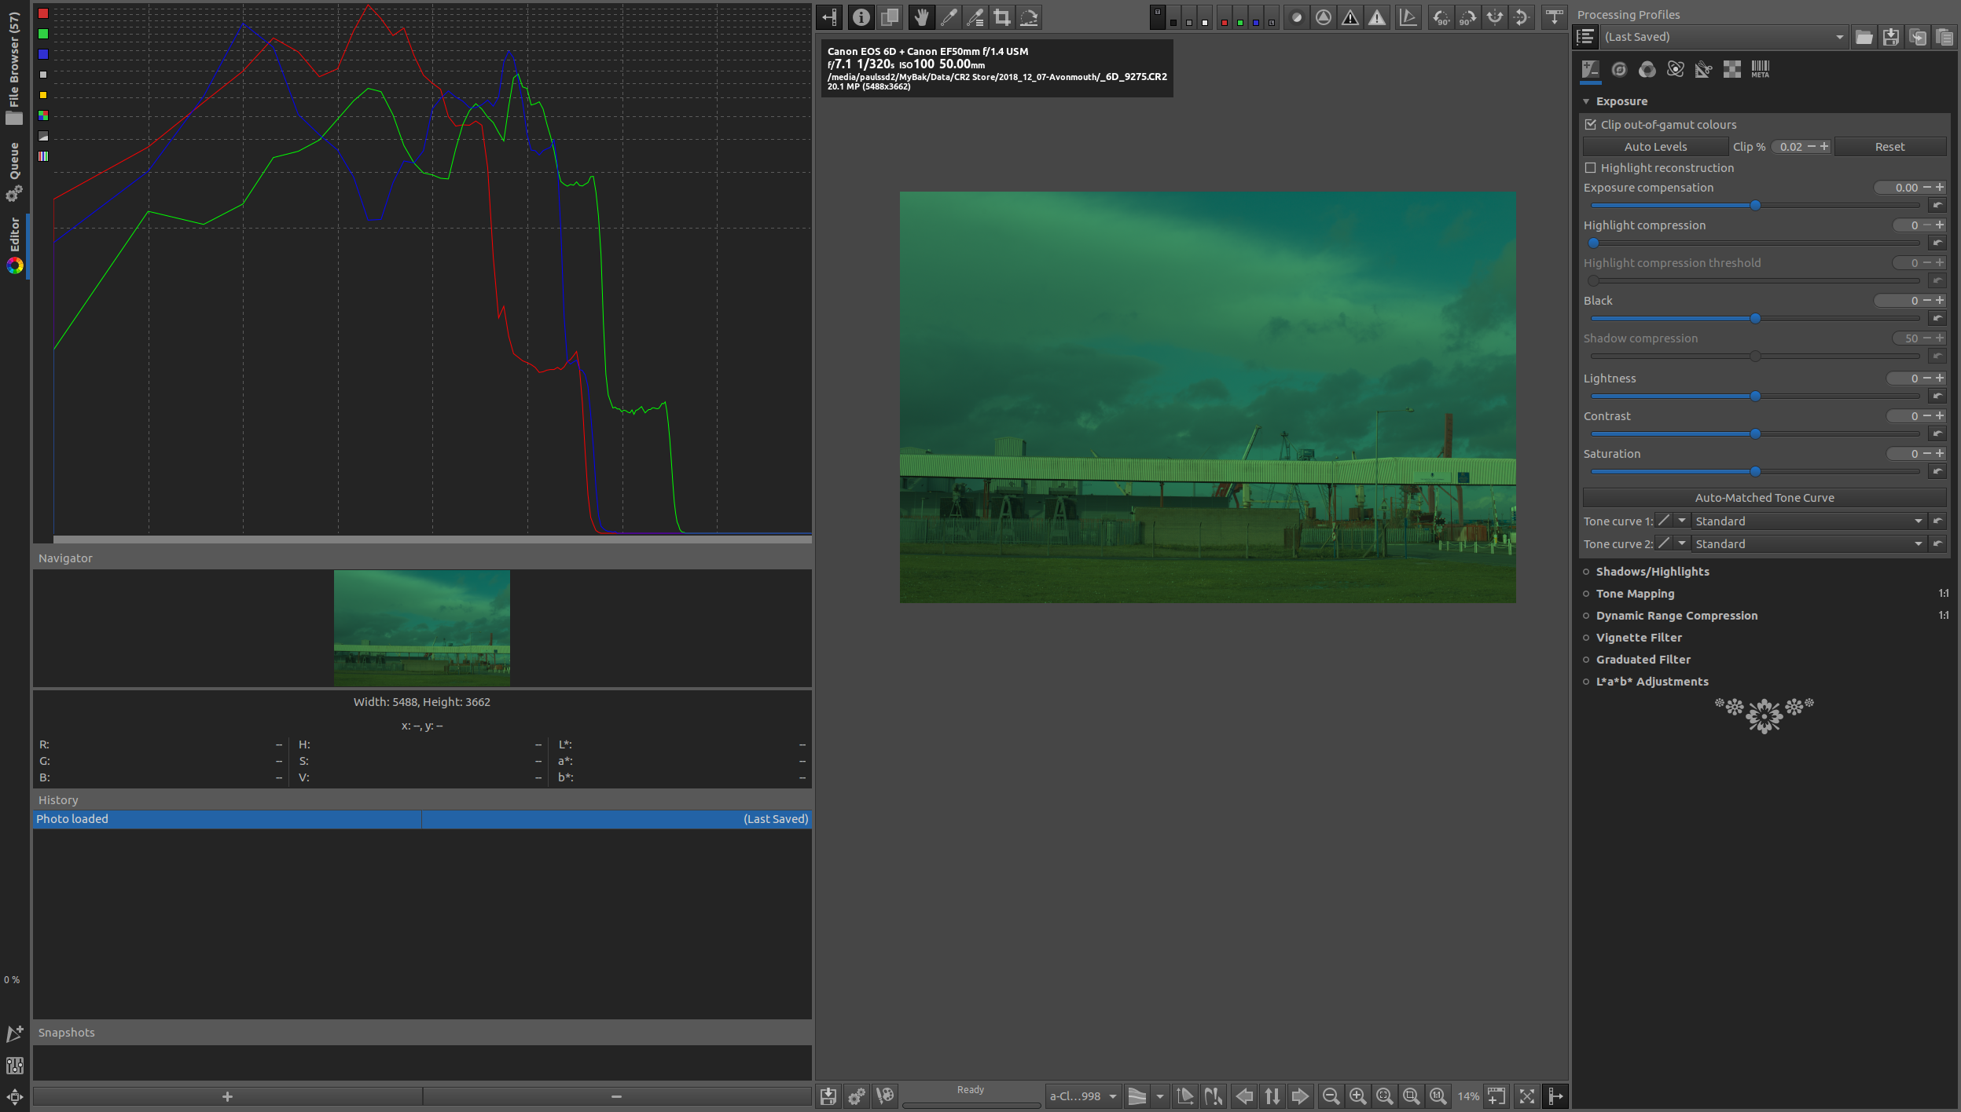
Task: Open the Raw tools tab
Action: [x=1731, y=70]
